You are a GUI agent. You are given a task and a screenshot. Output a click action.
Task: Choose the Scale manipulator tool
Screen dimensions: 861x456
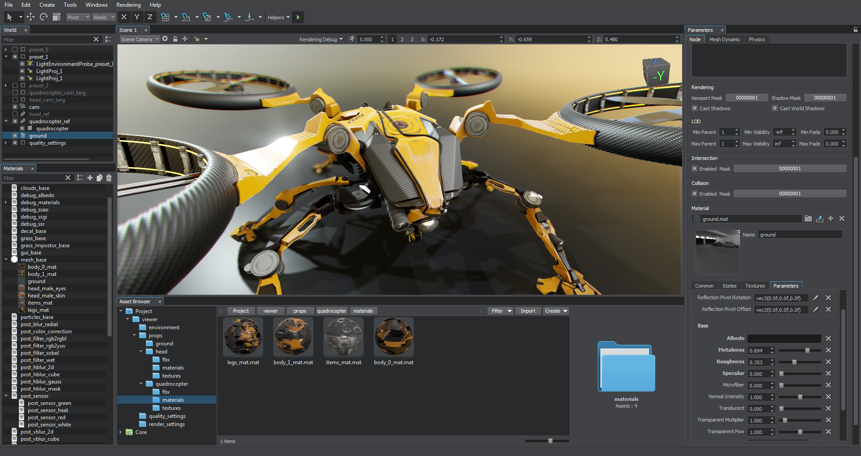point(57,17)
